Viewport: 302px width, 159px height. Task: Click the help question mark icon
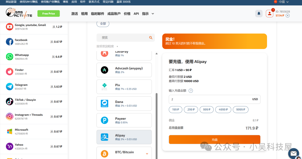pyautogui.click(x=191, y=91)
